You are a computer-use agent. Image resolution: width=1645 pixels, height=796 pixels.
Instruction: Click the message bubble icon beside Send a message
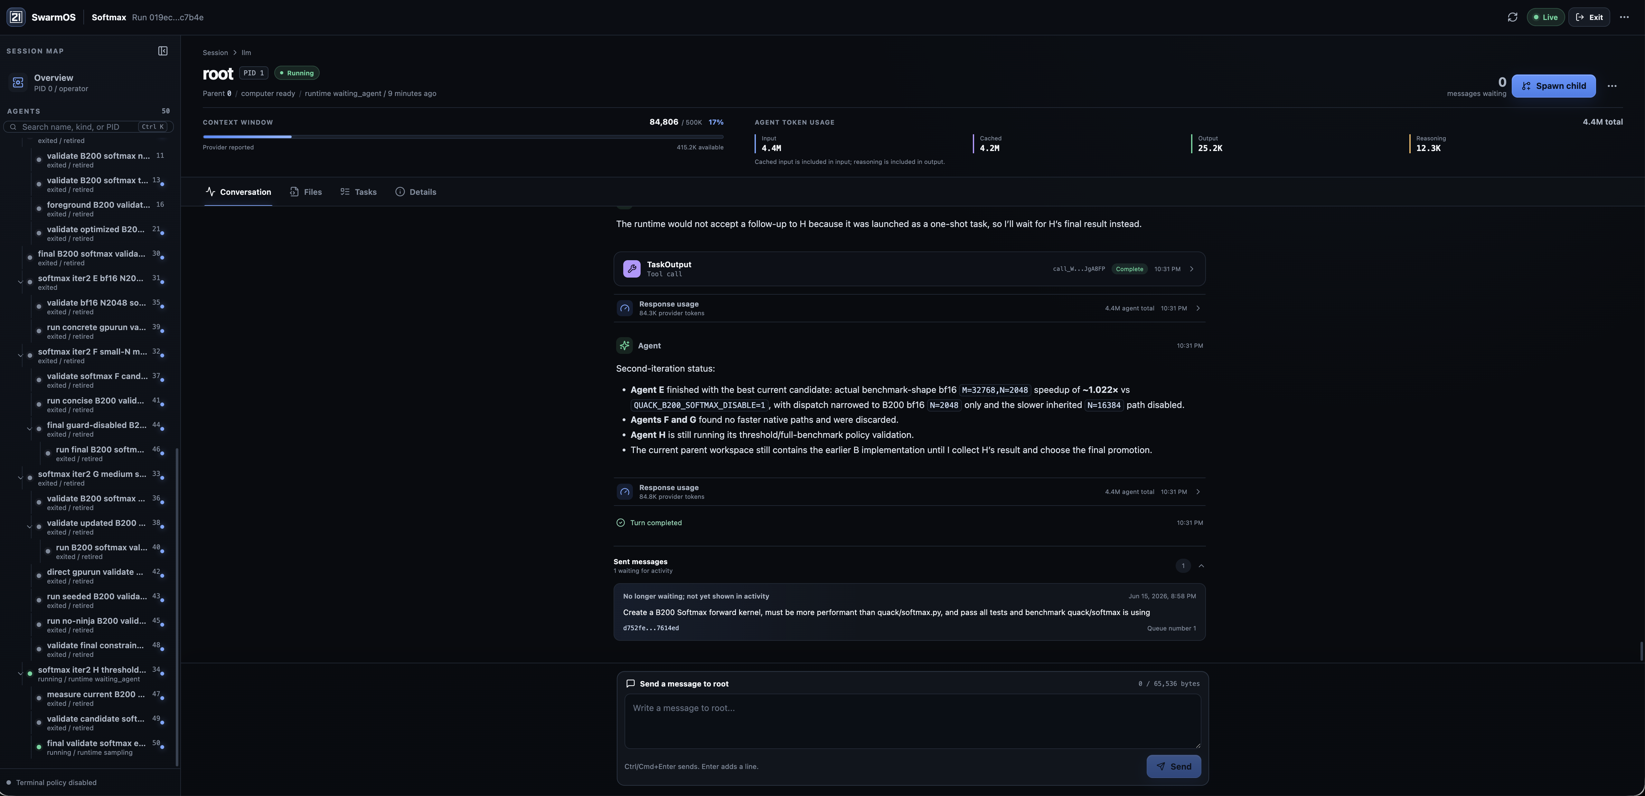pos(630,684)
